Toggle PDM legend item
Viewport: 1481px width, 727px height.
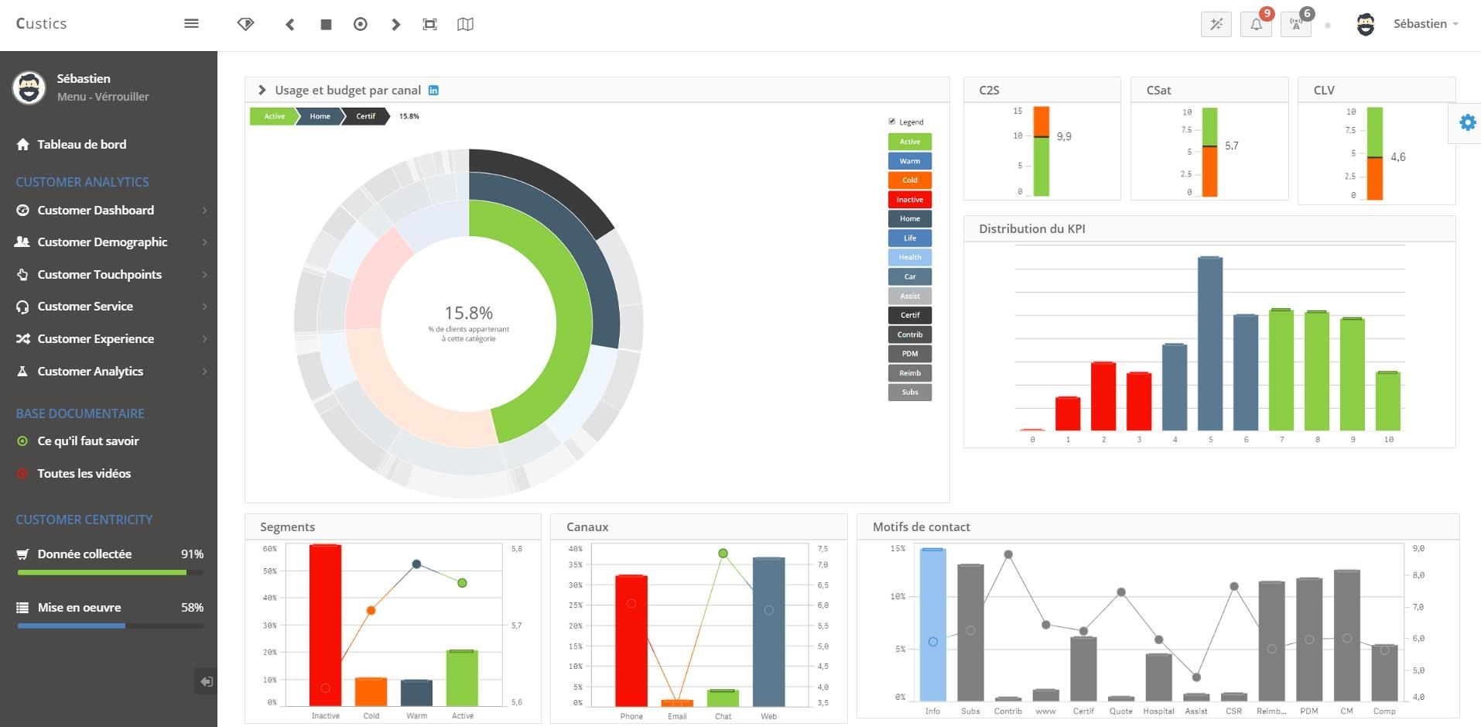pos(910,353)
